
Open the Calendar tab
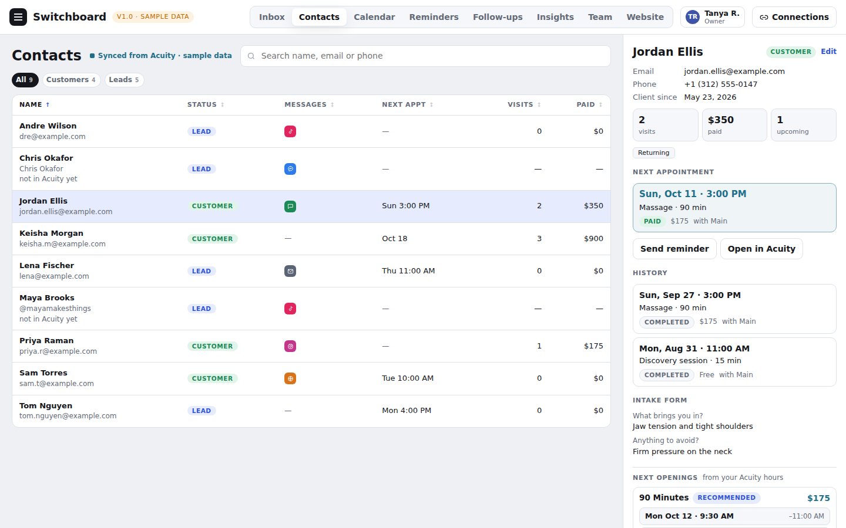coord(374,17)
